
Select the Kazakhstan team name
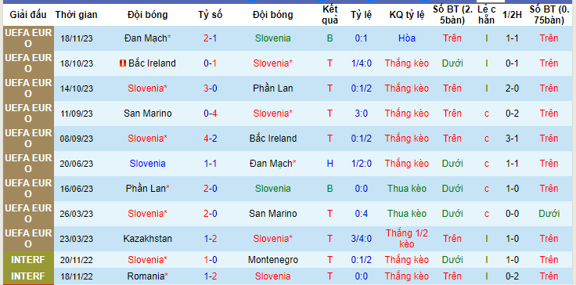(147, 238)
